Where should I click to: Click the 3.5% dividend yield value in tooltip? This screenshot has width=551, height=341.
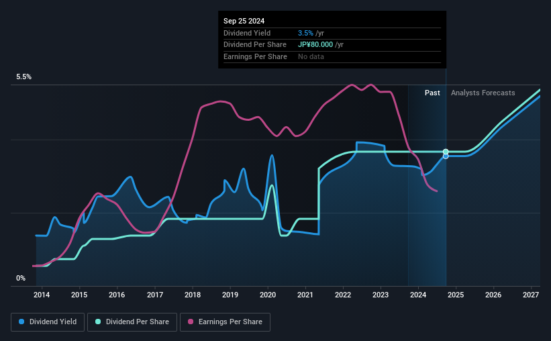[305, 33]
